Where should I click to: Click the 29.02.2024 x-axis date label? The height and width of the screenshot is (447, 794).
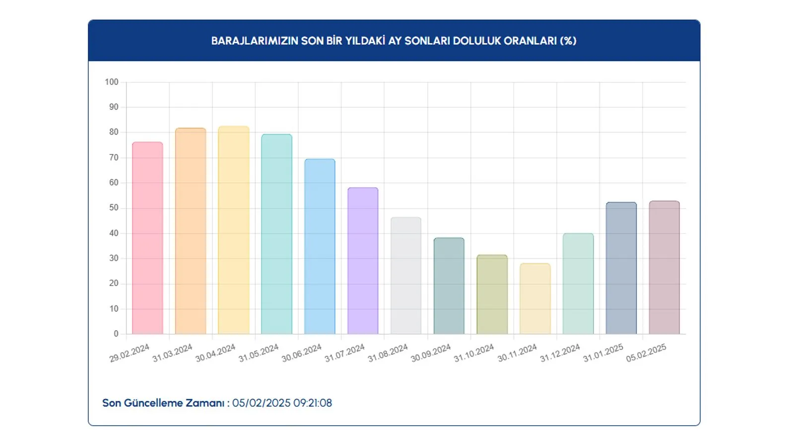(130, 353)
